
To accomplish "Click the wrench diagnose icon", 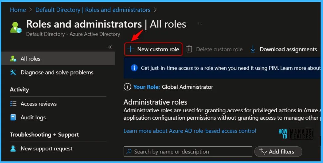I will coord(13,72).
